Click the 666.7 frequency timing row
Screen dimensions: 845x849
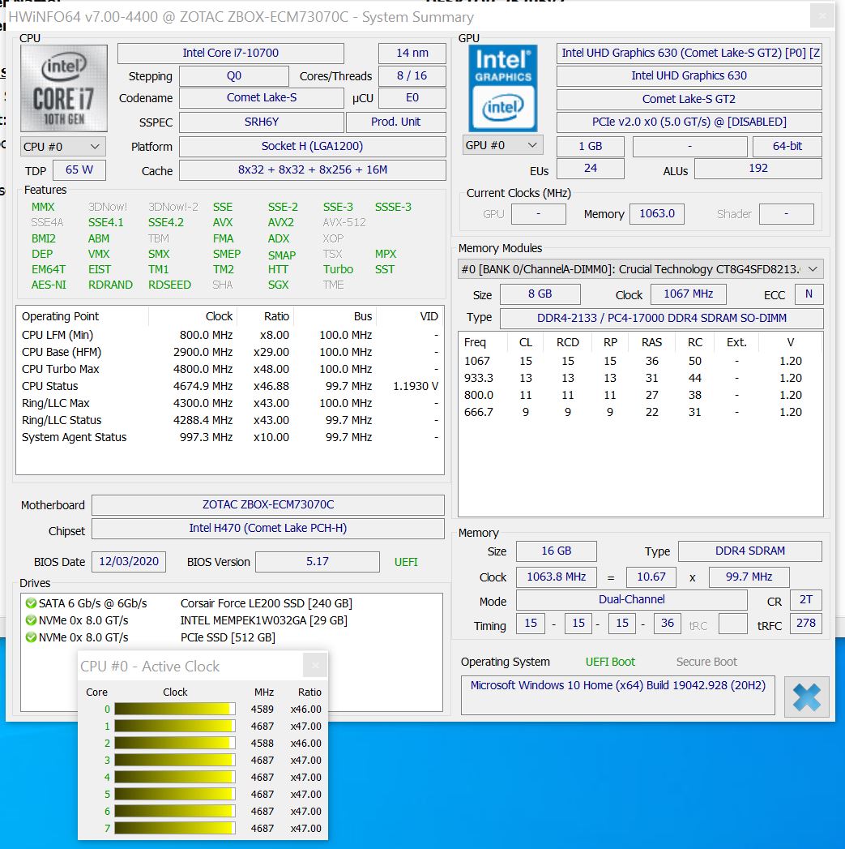pos(640,412)
